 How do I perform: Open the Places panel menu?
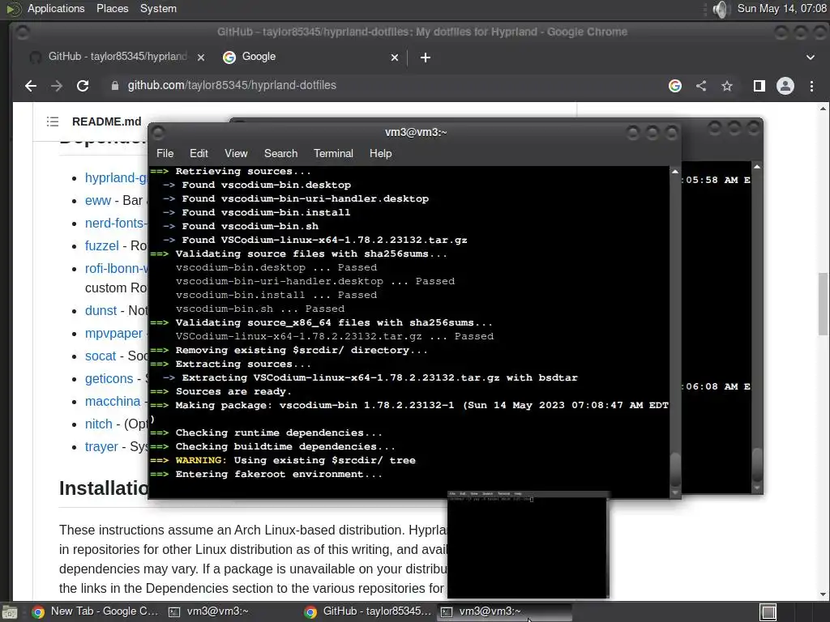112,8
